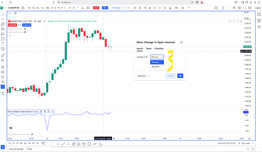Screen dimensions: 262x152
Task: Delete the Dhan Change In Open Interest indicator
Action: [x=49, y=111]
